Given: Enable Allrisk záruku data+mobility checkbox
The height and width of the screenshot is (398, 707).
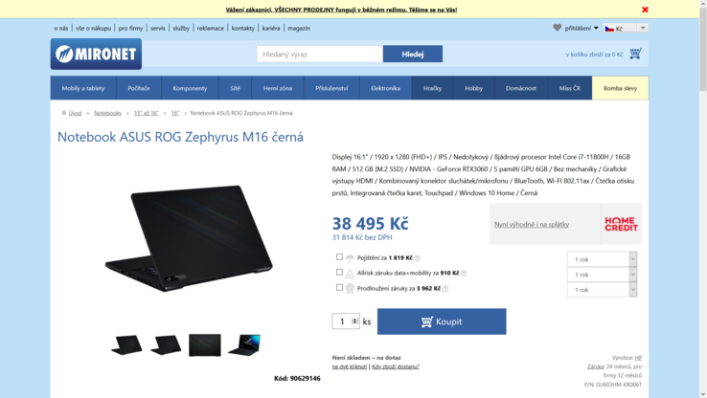Looking at the screenshot, I should pyautogui.click(x=339, y=272).
